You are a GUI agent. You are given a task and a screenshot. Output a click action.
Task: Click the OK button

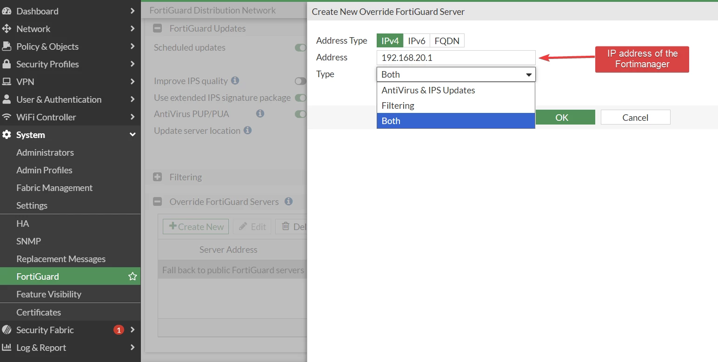coord(562,117)
